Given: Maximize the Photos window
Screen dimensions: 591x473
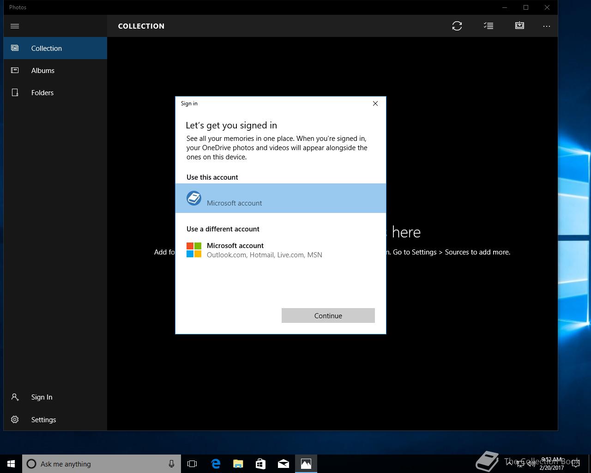Looking at the screenshot, I should click(526, 7).
